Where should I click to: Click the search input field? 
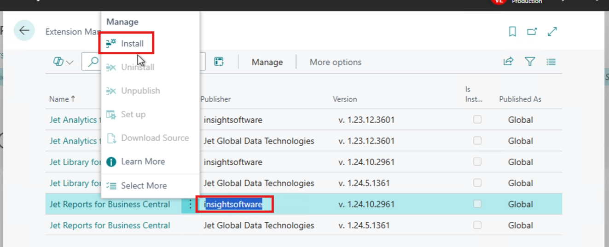tap(143, 62)
